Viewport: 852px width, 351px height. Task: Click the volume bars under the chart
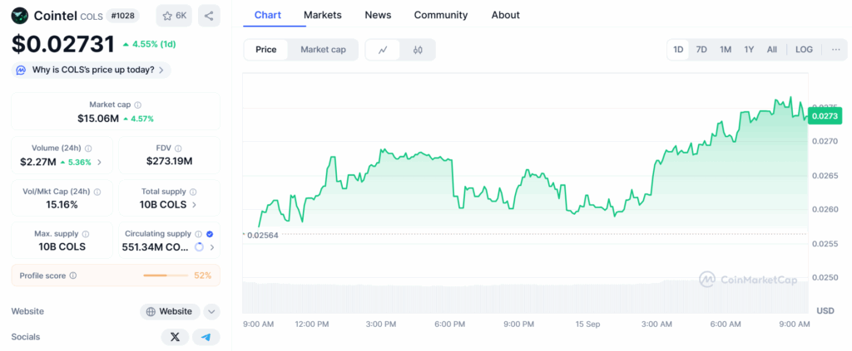tap(526, 297)
